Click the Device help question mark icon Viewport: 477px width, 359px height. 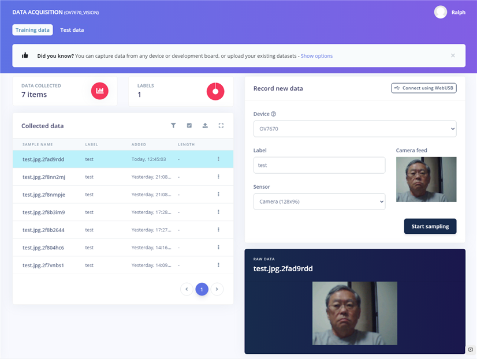tap(274, 114)
